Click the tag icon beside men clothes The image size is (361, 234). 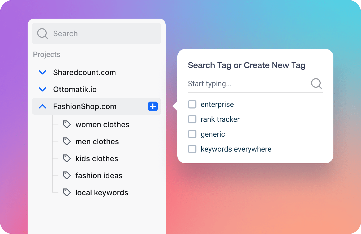tap(67, 141)
